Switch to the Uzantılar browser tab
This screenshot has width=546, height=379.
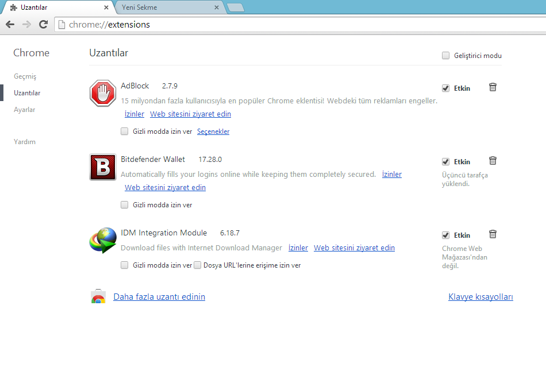59,7
